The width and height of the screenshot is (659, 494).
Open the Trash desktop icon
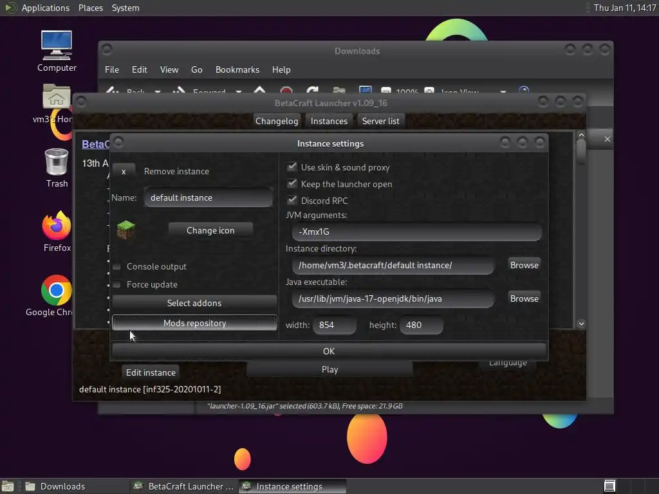coord(57,168)
